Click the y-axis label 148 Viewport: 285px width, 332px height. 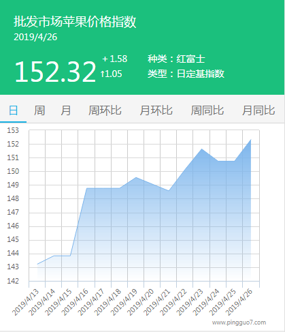[13, 198]
